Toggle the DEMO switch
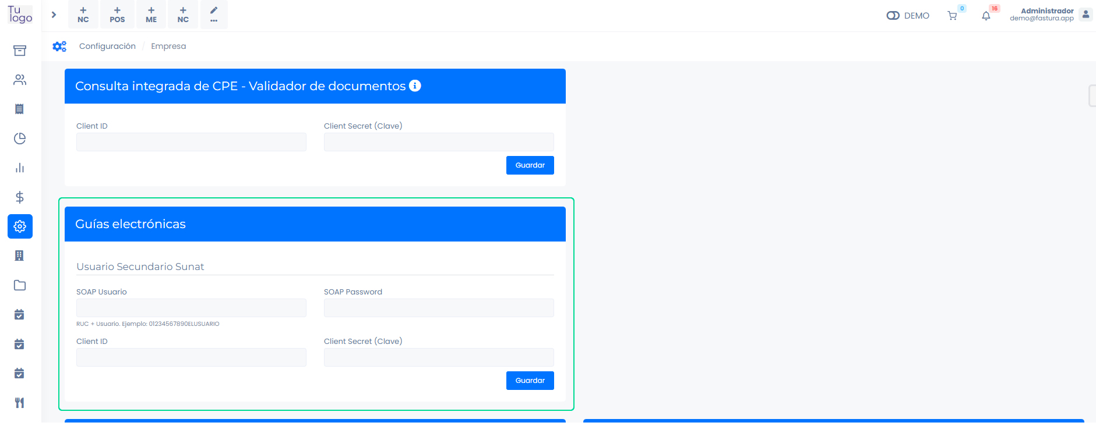The width and height of the screenshot is (1096, 426). tap(893, 16)
